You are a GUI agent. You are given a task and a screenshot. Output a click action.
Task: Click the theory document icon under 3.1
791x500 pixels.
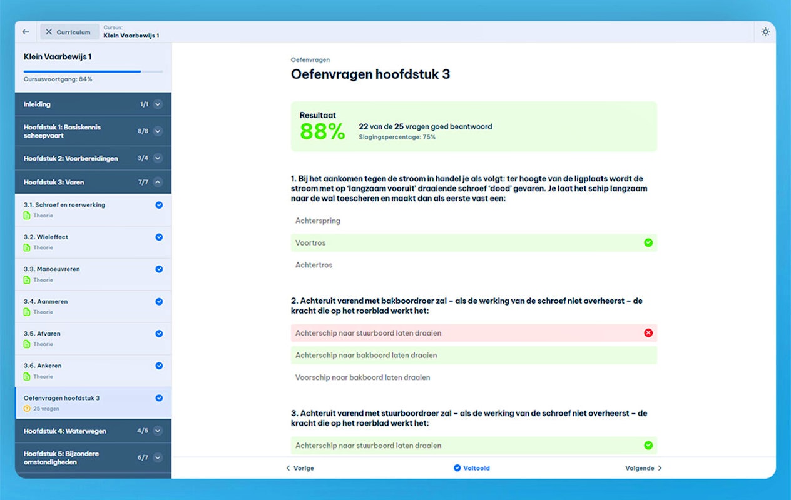coord(28,215)
